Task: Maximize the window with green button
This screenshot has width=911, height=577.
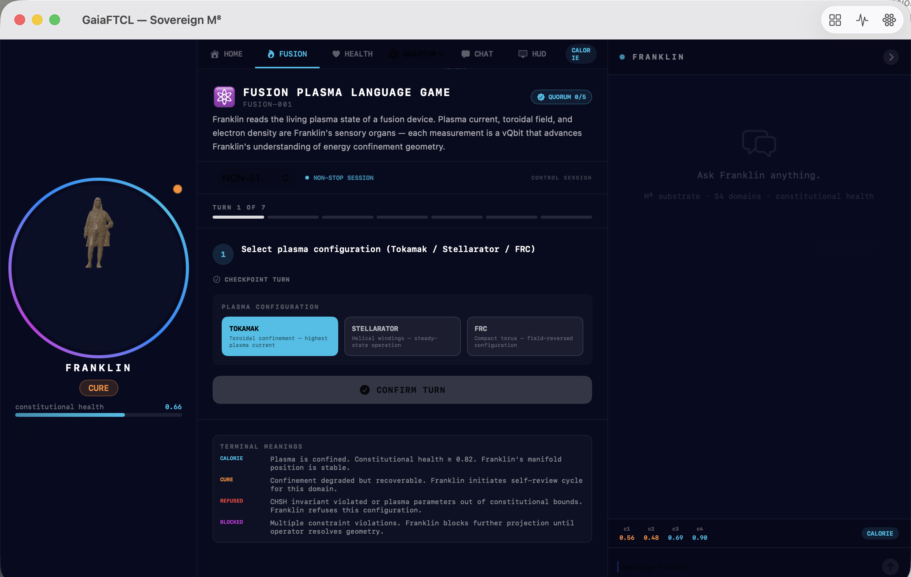Action: tap(55, 20)
